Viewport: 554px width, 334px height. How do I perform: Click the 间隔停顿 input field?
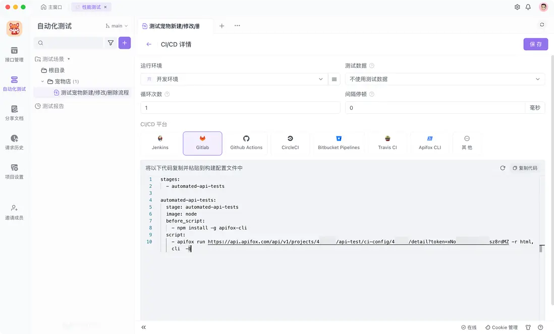(x=435, y=108)
